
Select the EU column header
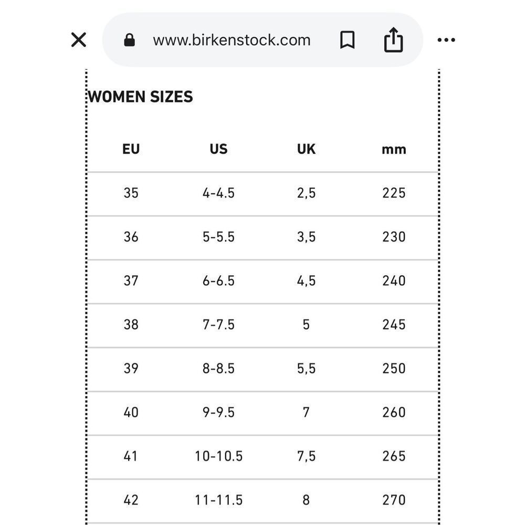[x=131, y=149]
